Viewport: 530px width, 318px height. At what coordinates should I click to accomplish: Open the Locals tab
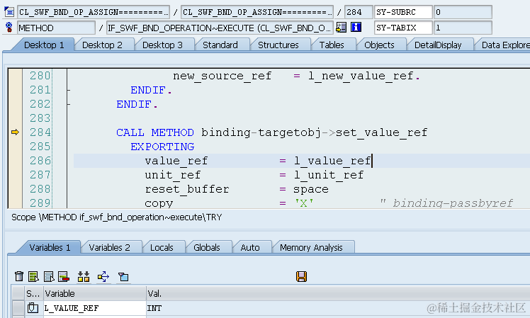[x=162, y=247]
